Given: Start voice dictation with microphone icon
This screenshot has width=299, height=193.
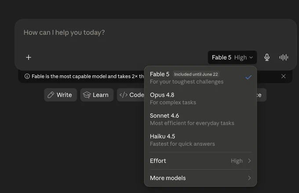Looking at the screenshot, I should coord(267,57).
